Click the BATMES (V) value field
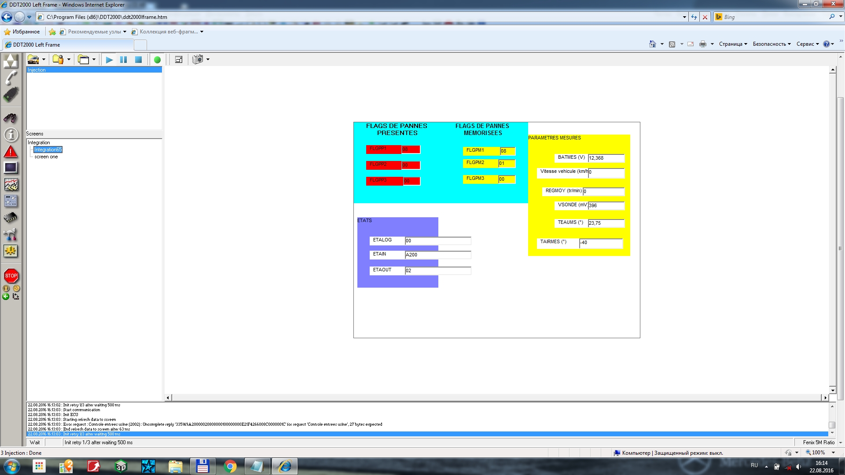The height and width of the screenshot is (475, 845). point(606,158)
